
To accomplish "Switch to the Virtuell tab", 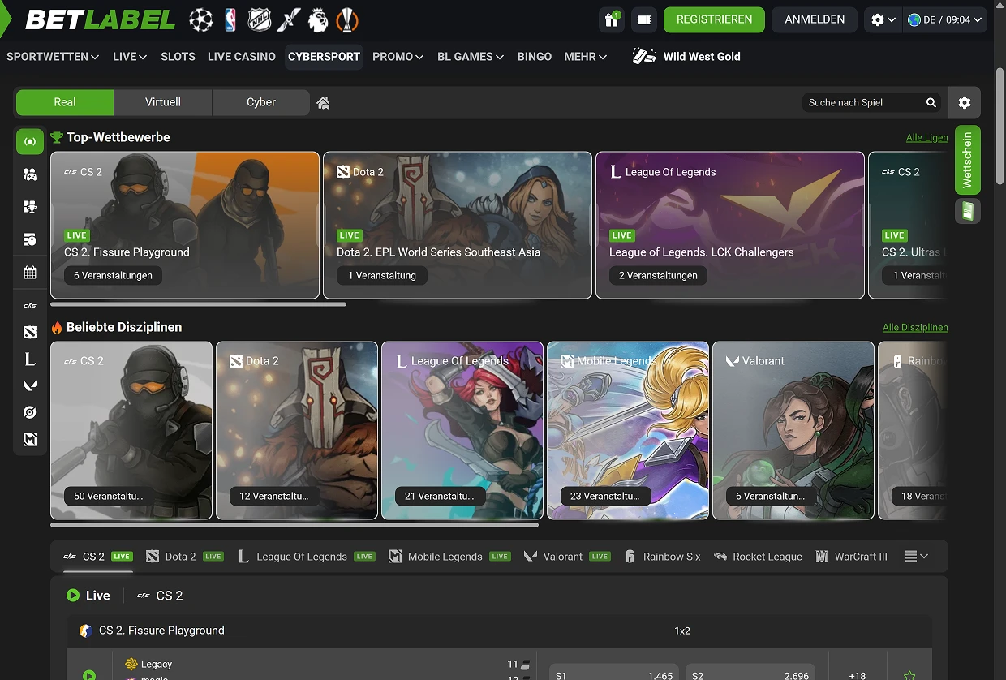I will tap(163, 102).
